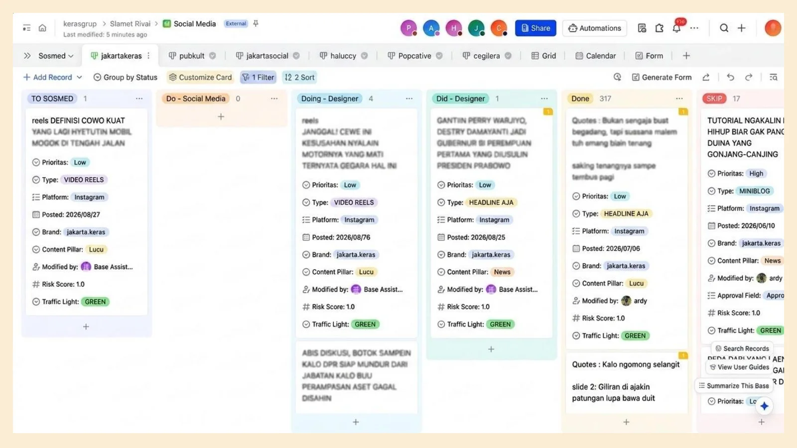The width and height of the screenshot is (797, 448).
Task: Open the 1 Filter settings
Action: [x=258, y=77]
